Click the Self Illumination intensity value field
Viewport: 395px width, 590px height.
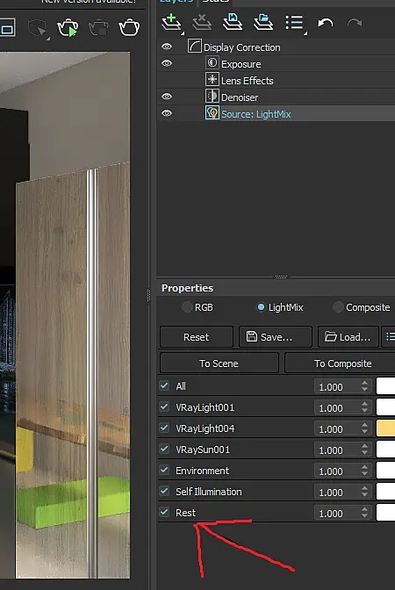pyautogui.click(x=337, y=492)
